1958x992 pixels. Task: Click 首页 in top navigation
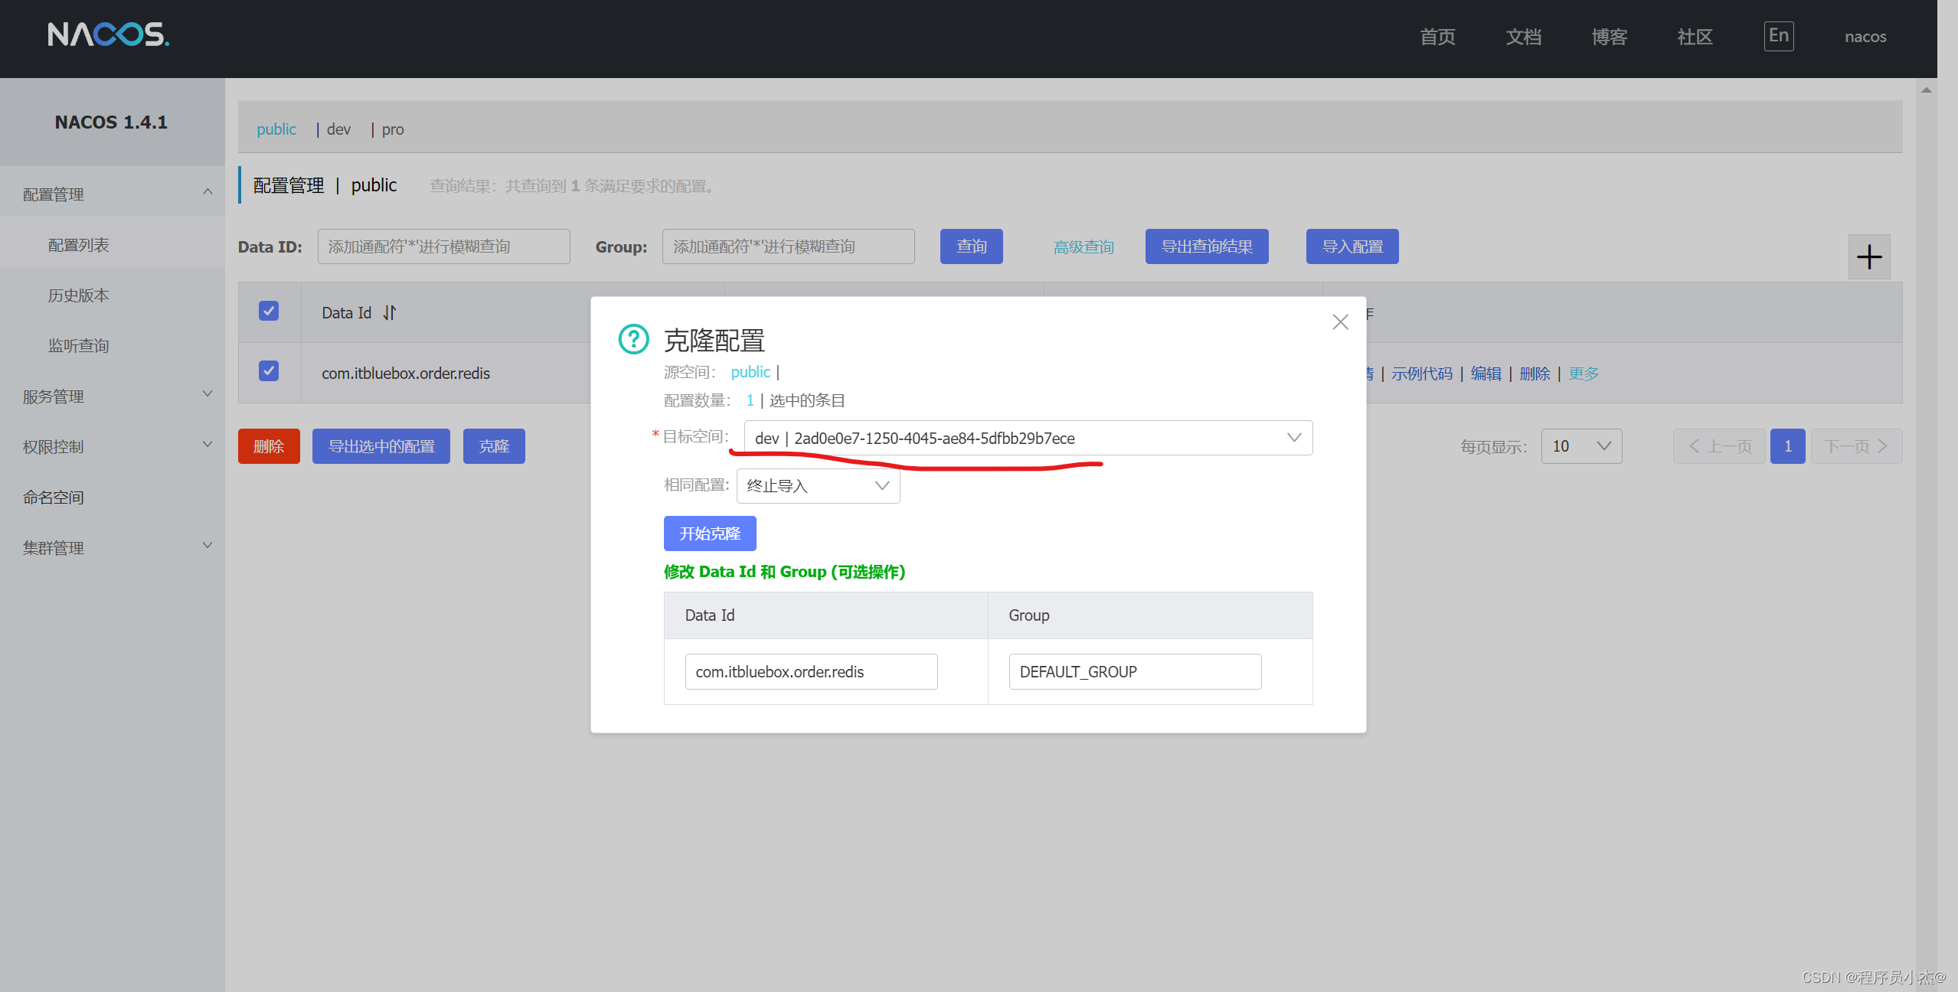click(1437, 37)
